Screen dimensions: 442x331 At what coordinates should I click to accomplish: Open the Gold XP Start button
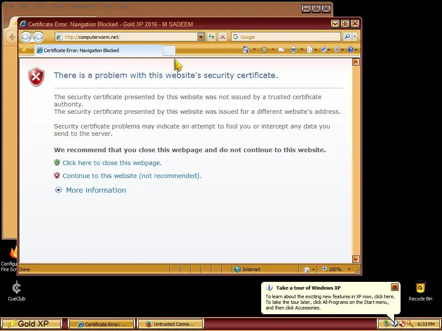[x=31, y=324]
